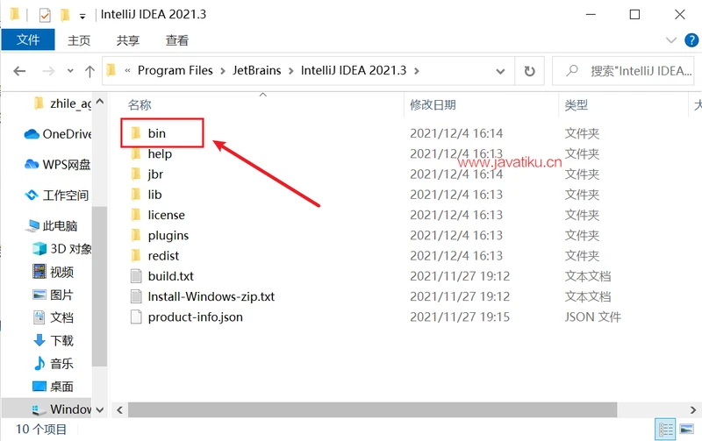702x441 pixels.
Task: Click the product-info.json file icon
Action: 136,317
